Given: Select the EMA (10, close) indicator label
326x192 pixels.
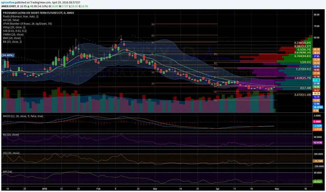Looking at the screenshot, I should (x=12, y=38).
